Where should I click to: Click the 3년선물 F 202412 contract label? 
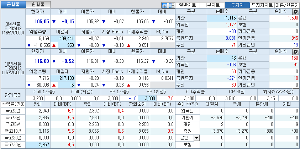(13, 29)
